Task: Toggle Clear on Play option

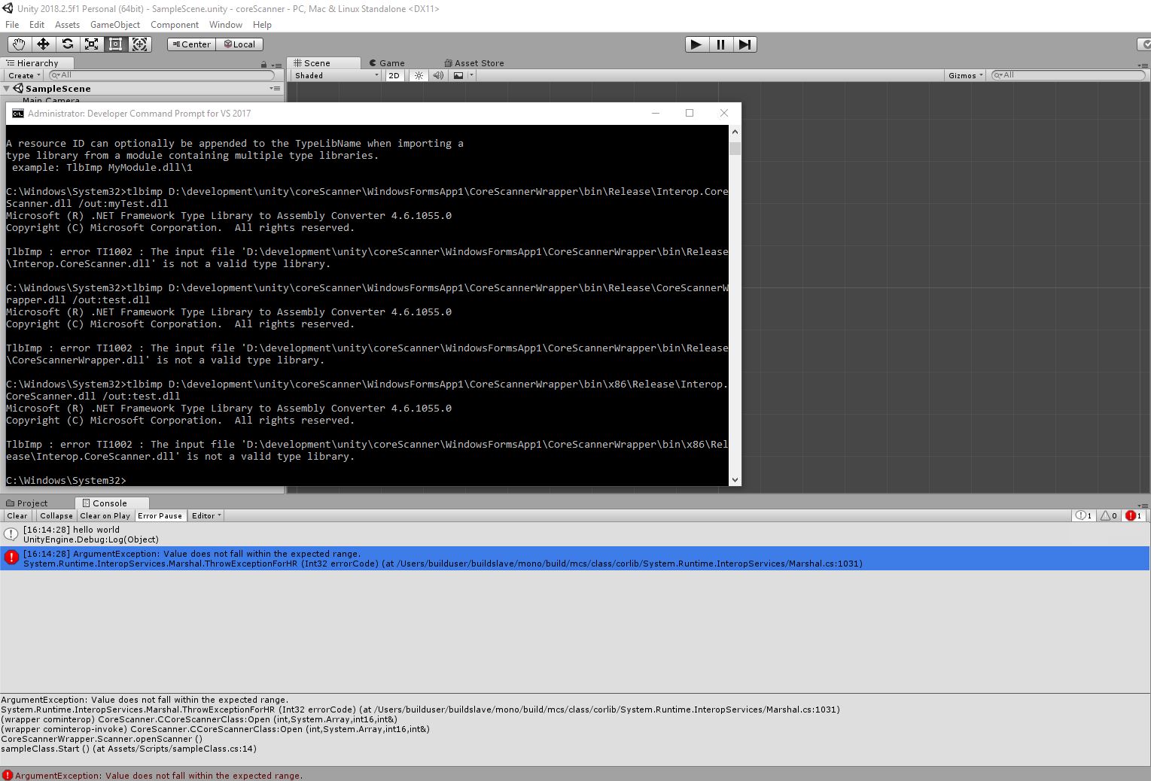Action: (x=105, y=515)
